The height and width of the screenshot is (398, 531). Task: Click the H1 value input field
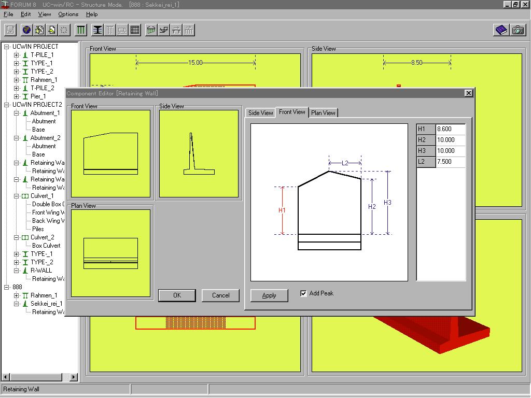(x=450, y=129)
